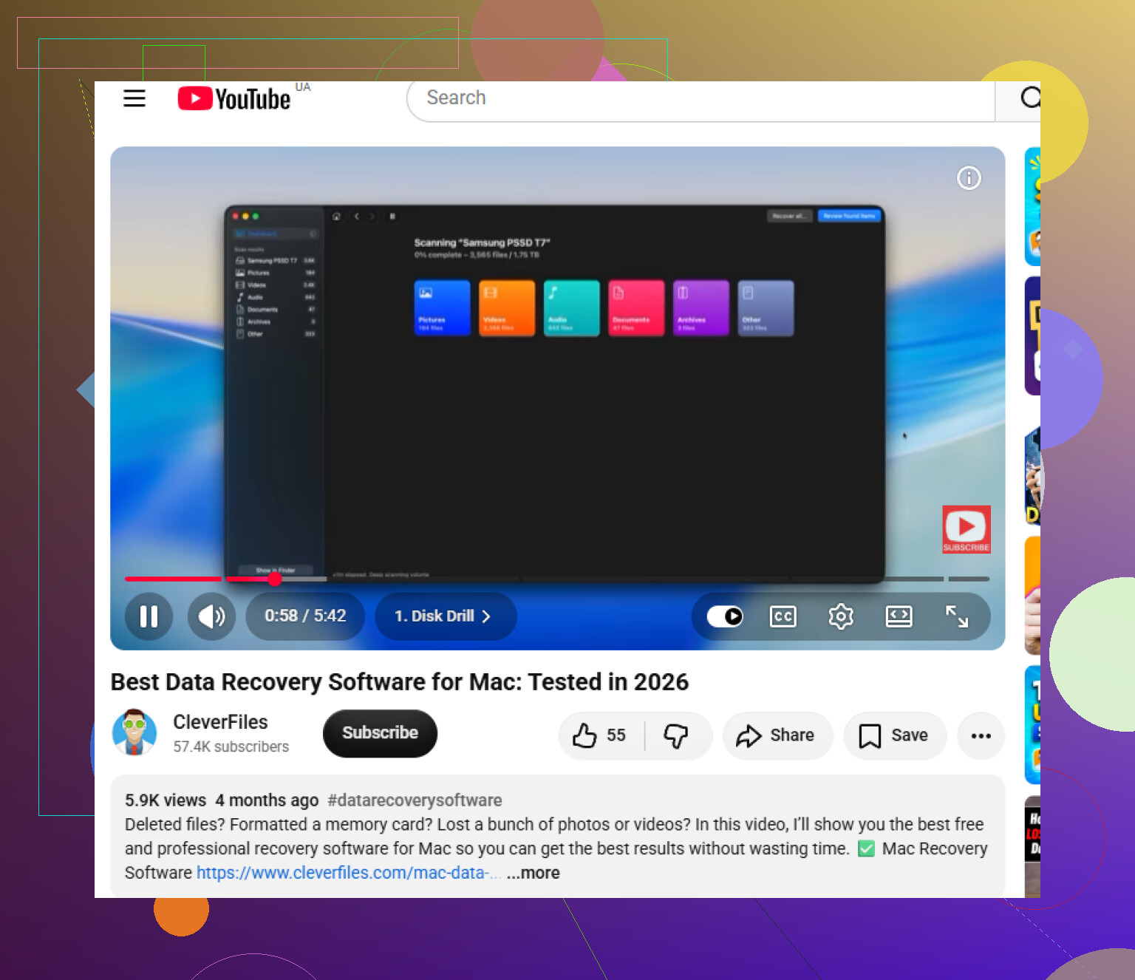Click the 0:58 / 5:42 time display
This screenshot has width=1135, height=980.
[305, 616]
